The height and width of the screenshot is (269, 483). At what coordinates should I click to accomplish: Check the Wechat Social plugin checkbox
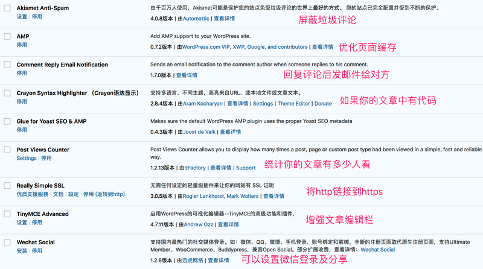[7, 242]
